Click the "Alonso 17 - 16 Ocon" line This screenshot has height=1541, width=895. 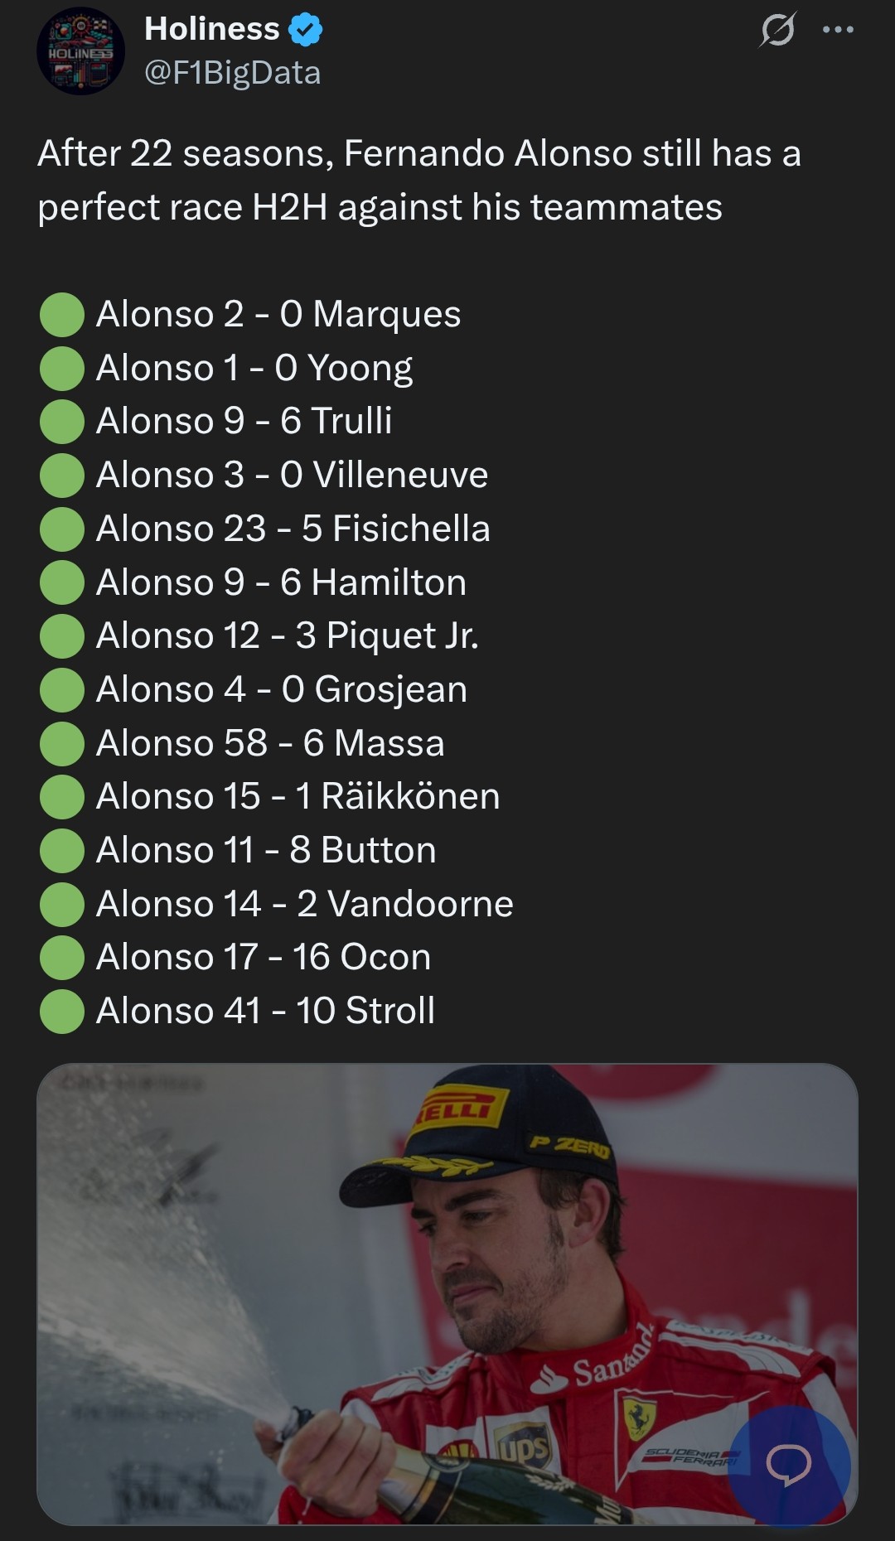click(264, 957)
